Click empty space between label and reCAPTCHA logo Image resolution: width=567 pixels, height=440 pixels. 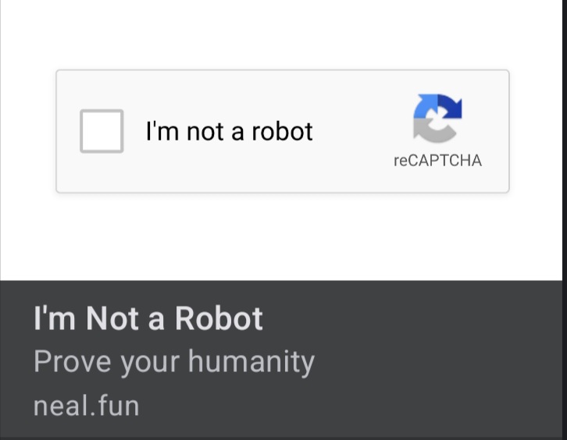(x=359, y=131)
